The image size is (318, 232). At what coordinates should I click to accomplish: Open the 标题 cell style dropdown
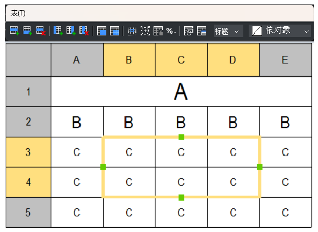[x=229, y=31]
